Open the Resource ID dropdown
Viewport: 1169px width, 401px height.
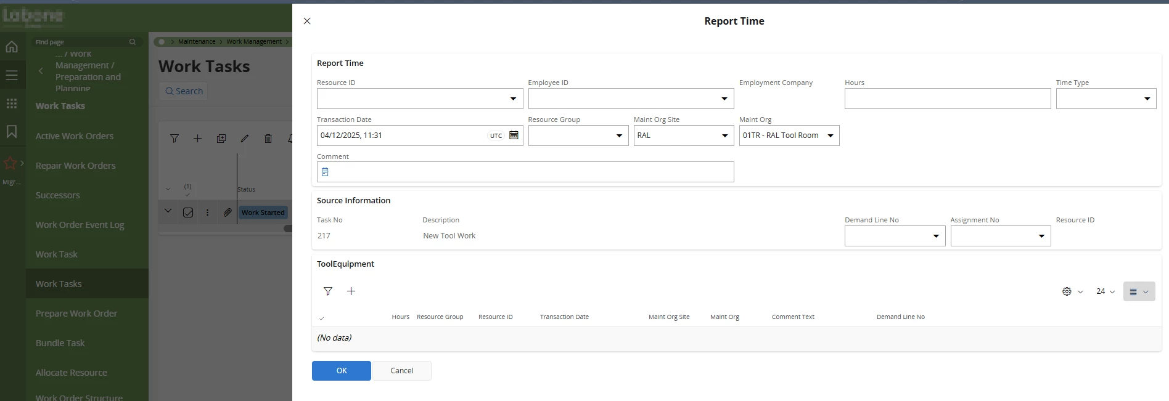tap(513, 99)
